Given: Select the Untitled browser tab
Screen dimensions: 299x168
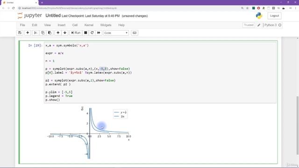Looking at the screenshot, I should pos(19,3).
